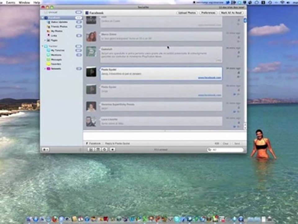Open My Timeline under Twitter
The height and width of the screenshot is (224, 298).
pyautogui.click(x=58, y=50)
